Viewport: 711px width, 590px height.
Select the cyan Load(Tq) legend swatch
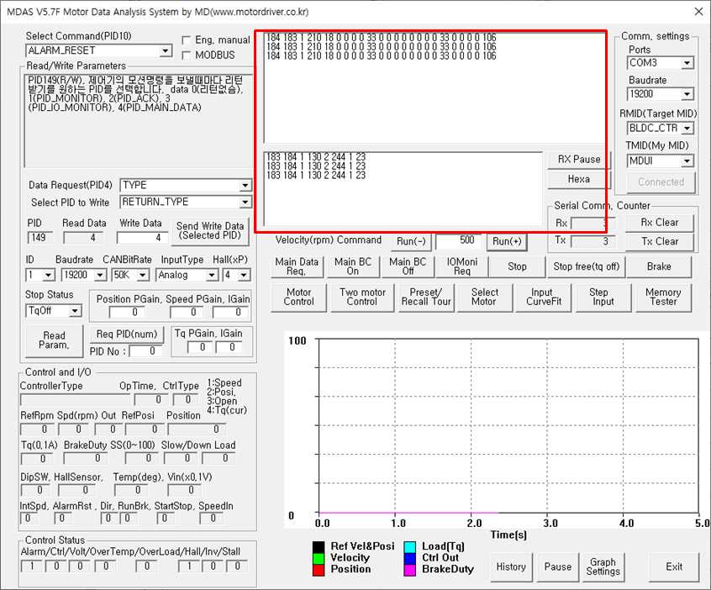point(410,547)
